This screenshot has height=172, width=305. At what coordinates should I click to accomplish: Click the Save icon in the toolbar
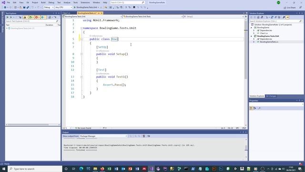pyautogui.click(x=24, y=8)
